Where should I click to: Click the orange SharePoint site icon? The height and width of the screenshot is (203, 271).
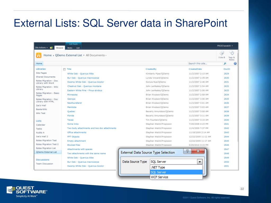39,55
